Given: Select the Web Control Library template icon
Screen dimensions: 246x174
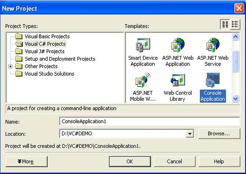Looking at the screenshot, I should coord(178,80).
